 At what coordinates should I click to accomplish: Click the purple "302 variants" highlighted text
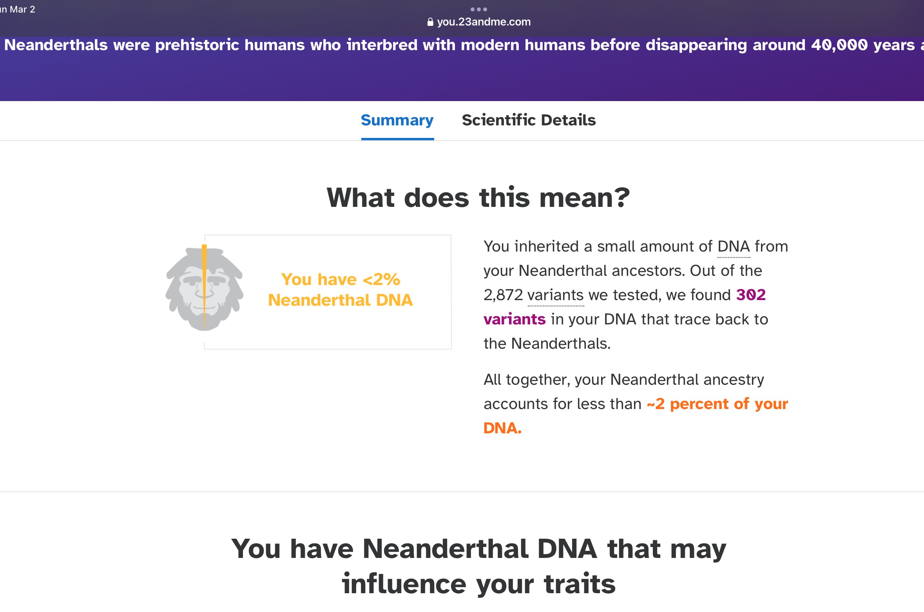(x=750, y=295)
